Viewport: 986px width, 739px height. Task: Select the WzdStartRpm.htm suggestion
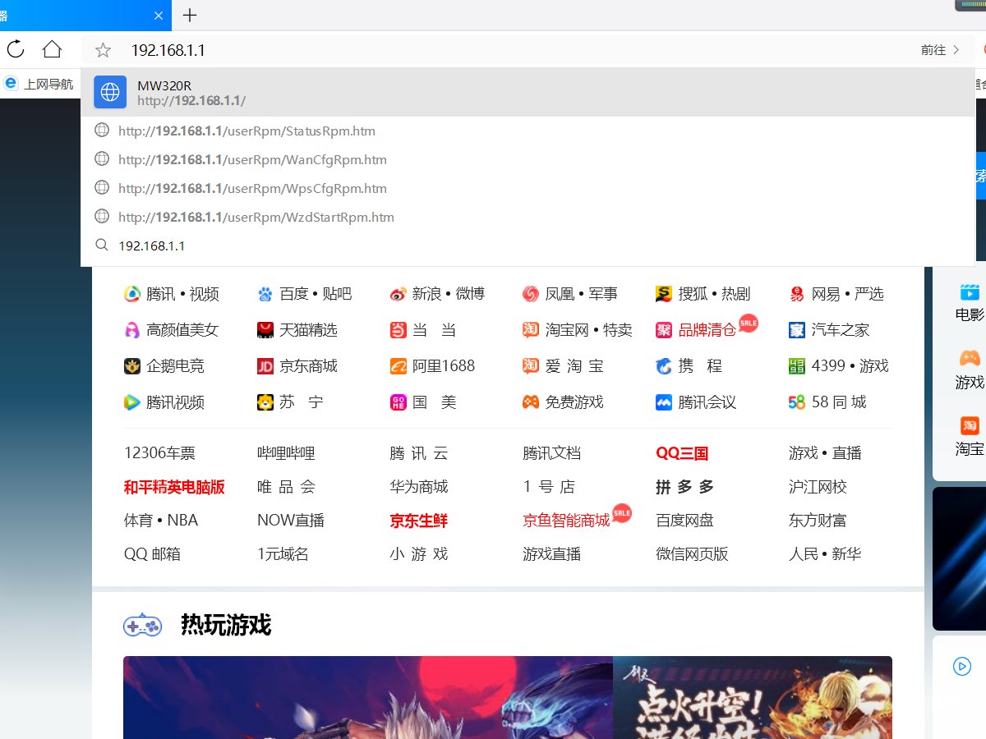(257, 217)
